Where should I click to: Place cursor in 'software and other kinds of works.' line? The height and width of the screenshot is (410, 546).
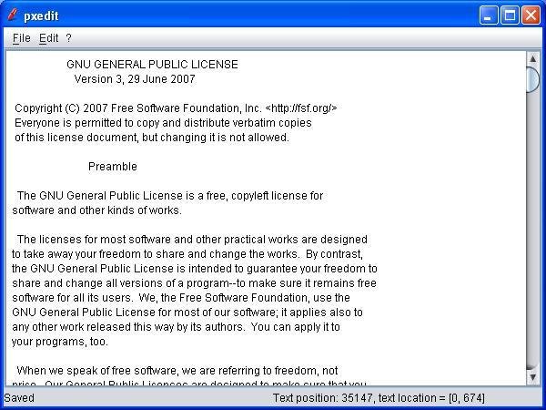(x=96, y=210)
